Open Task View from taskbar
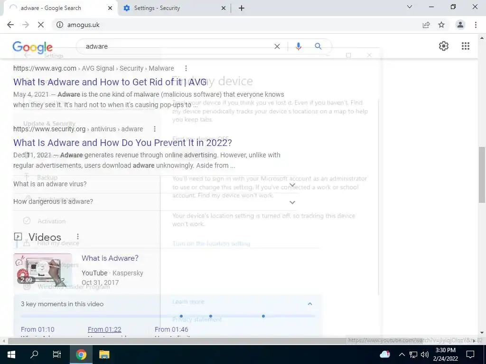Screen dimensions: 486x364 (x=57, y=355)
